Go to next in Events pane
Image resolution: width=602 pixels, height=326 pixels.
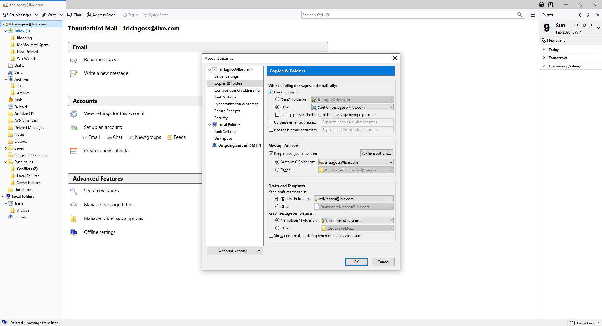588,15
